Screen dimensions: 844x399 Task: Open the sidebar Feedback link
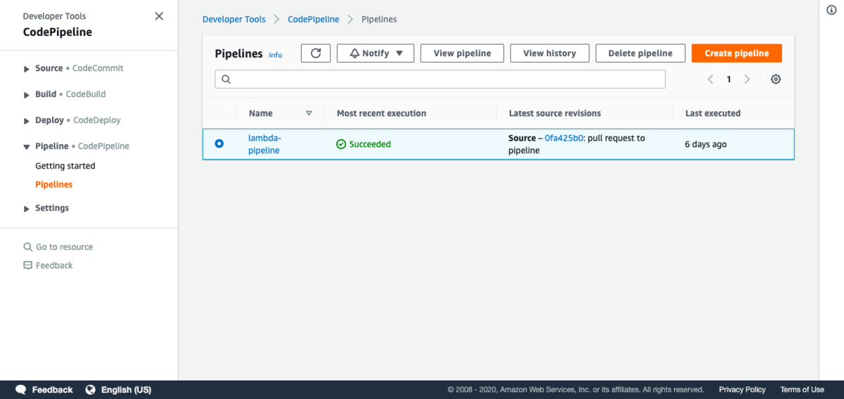pos(49,265)
